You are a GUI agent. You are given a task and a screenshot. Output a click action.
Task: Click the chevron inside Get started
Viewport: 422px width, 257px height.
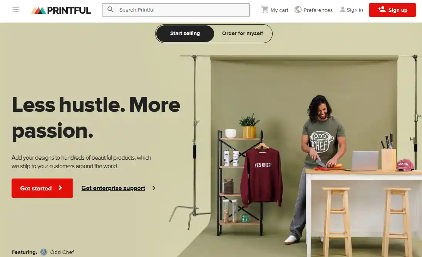(x=60, y=188)
